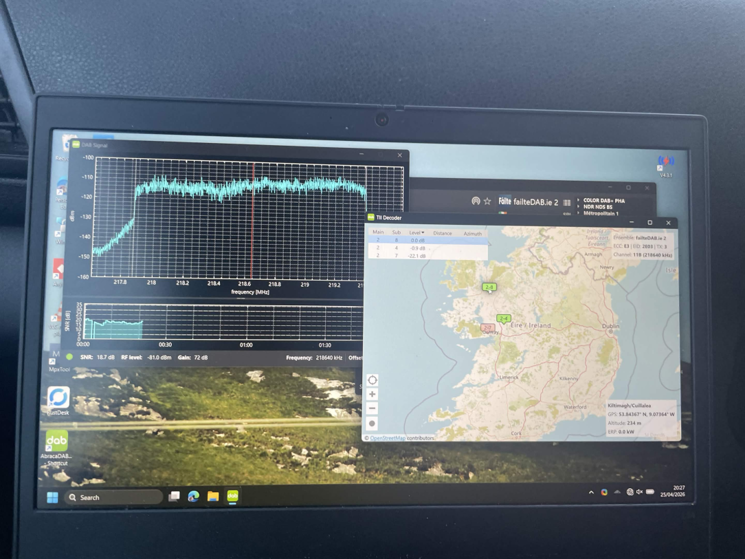The height and width of the screenshot is (559, 745).
Task: Expand the NDR NDS BS entry
Action: tap(579, 207)
